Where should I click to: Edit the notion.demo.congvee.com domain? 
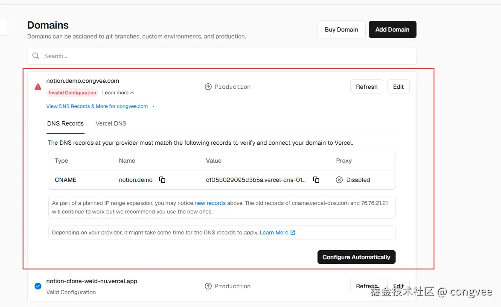point(399,87)
